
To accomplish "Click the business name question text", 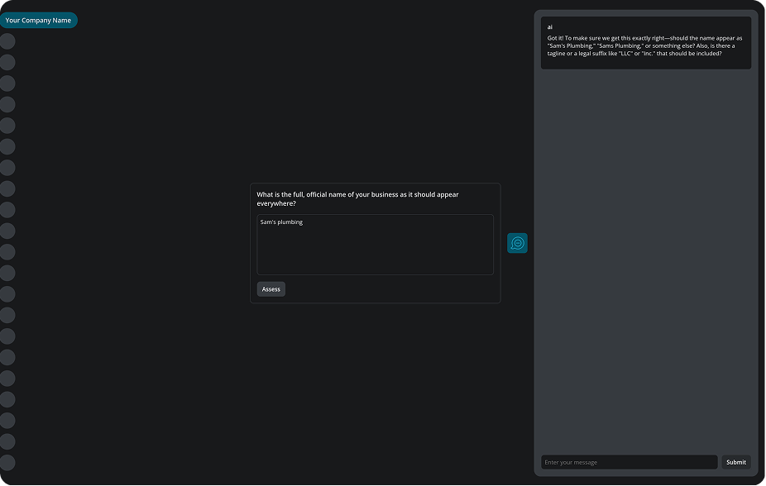I will pos(357,198).
